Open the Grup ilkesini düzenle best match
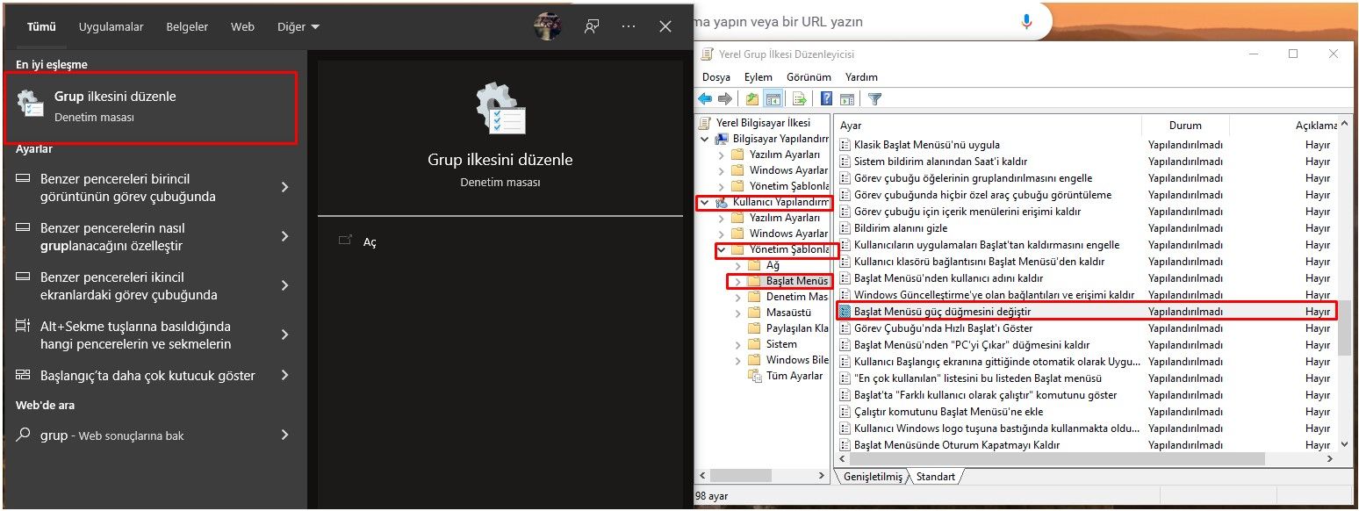This screenshot has height=511, width=1359. point(151,107)
